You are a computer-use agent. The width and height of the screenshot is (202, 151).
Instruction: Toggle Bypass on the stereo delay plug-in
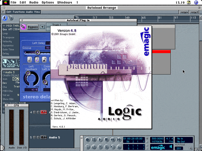(x=33, y=27)
